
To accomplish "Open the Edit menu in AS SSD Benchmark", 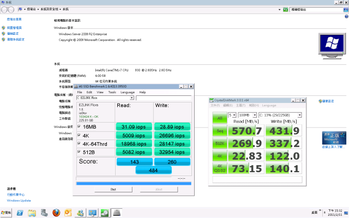I will (x=89, y=92).
